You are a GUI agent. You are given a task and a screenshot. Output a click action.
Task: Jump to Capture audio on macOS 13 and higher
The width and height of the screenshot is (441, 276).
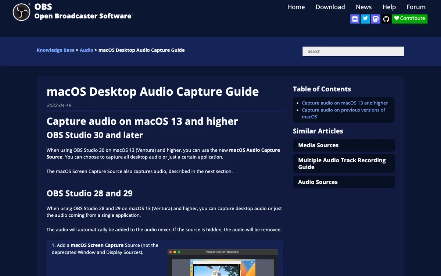coord(345,103)
